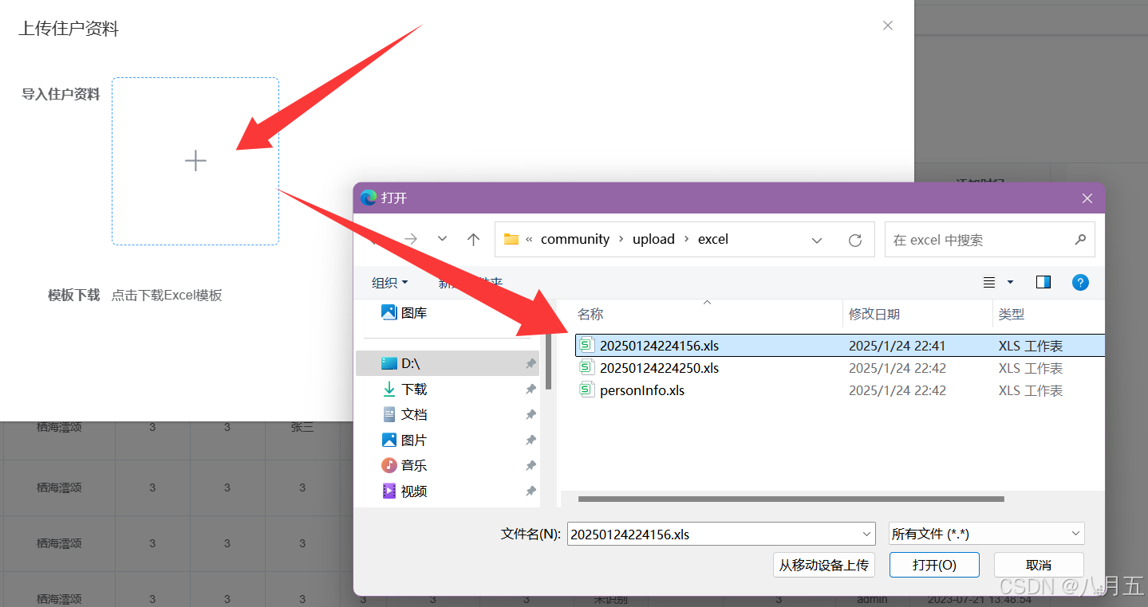Expand the 文件名 dropdown arrow
The width and height of the screenshot is (1148, 607).
868,534
